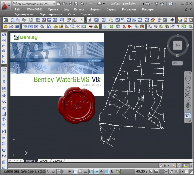Expand the Help dropdown arrow next to question mark
The width and height of the screenshot is (194, 175).
click(x=175, y=4)
